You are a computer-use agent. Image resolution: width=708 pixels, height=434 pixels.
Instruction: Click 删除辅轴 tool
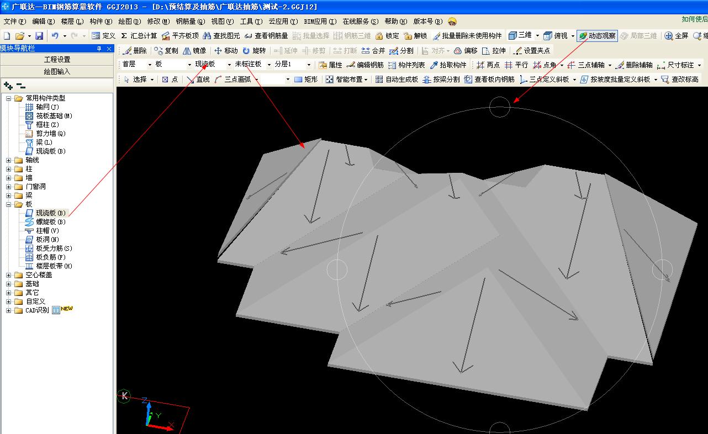634,65
